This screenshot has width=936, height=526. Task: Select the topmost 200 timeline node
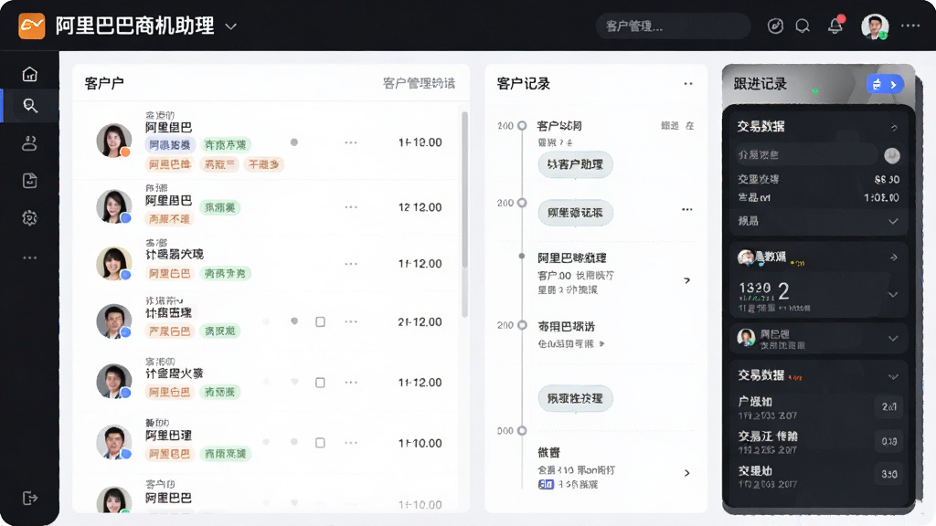pyautogui.click(x=522, y=126)
